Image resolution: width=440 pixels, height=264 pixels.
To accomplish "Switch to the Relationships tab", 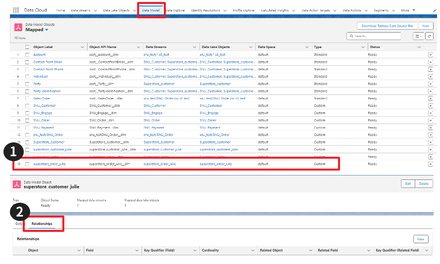I will tap(42, 223).
